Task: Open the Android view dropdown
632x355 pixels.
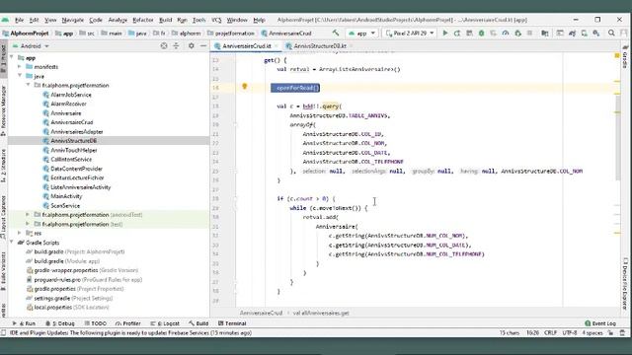Action: [x=31, y=46]
